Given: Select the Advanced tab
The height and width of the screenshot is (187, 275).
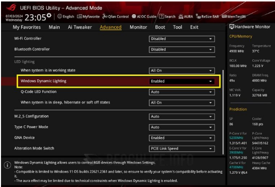Looking at the screenshot, I should click(x=110, y=27).
